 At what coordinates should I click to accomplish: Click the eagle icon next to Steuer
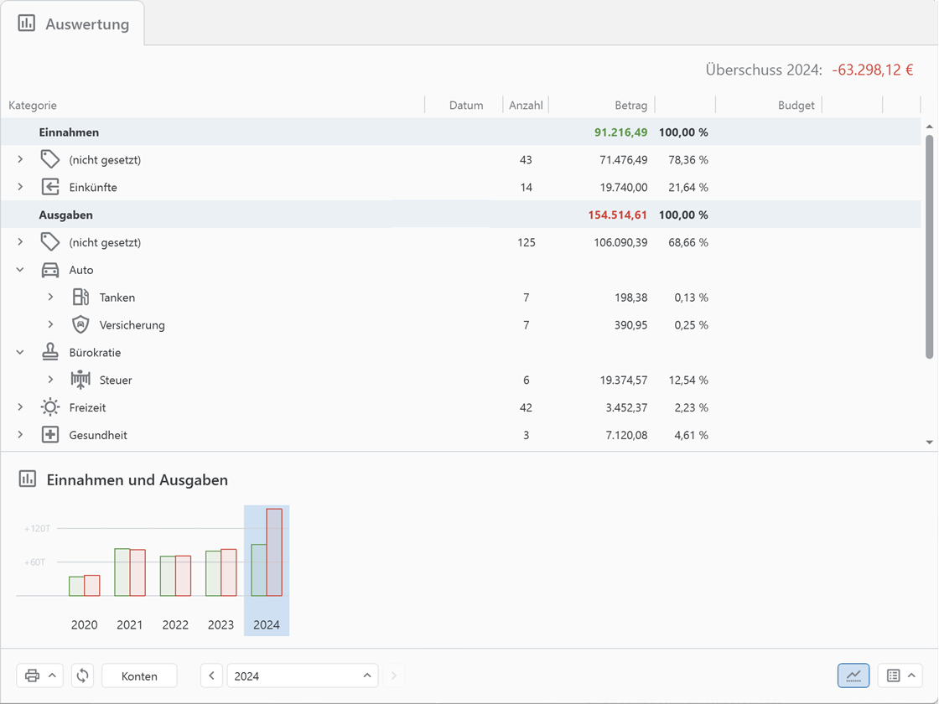80,380
